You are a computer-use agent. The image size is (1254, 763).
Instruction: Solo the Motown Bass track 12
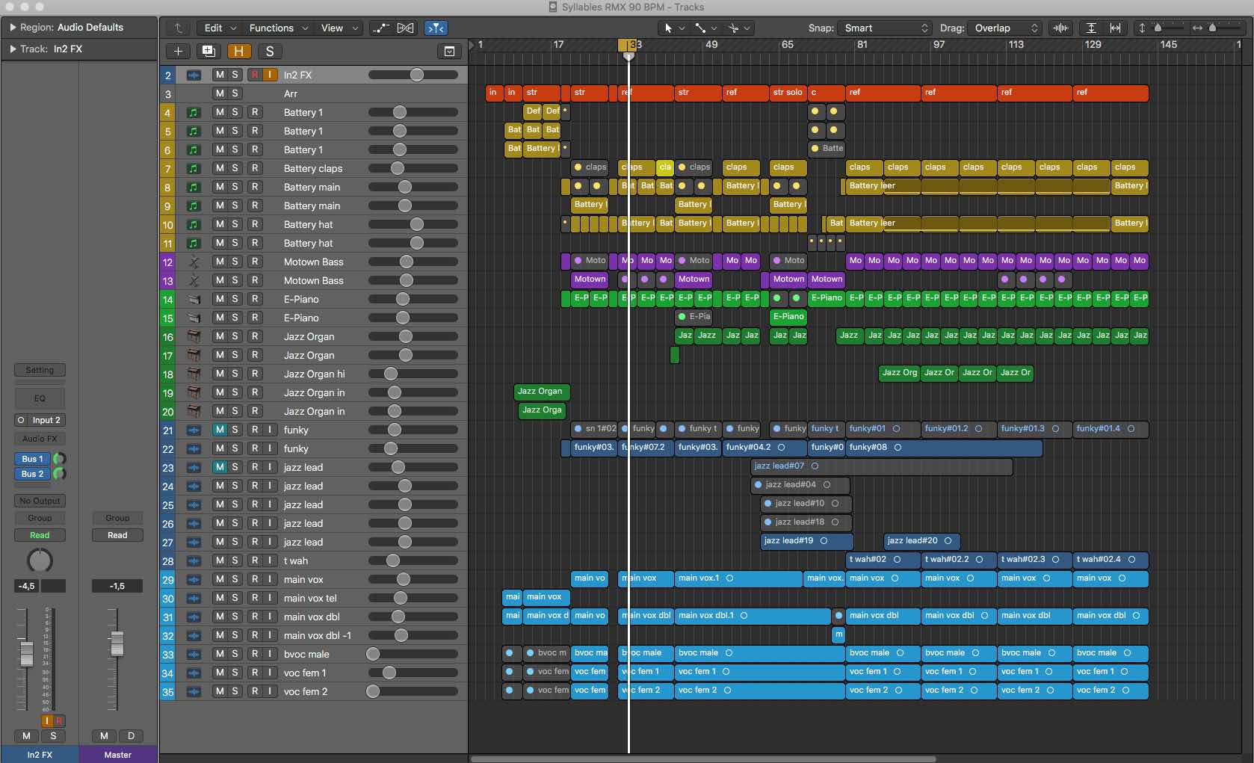tap(235, 262)
